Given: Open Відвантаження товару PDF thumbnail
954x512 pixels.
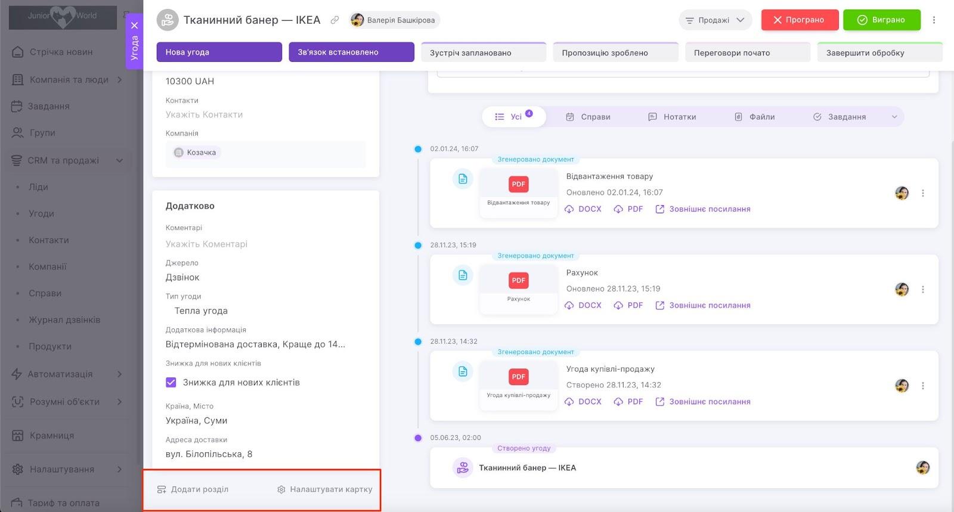Looking at the screenshot, I should pos(519,193).
